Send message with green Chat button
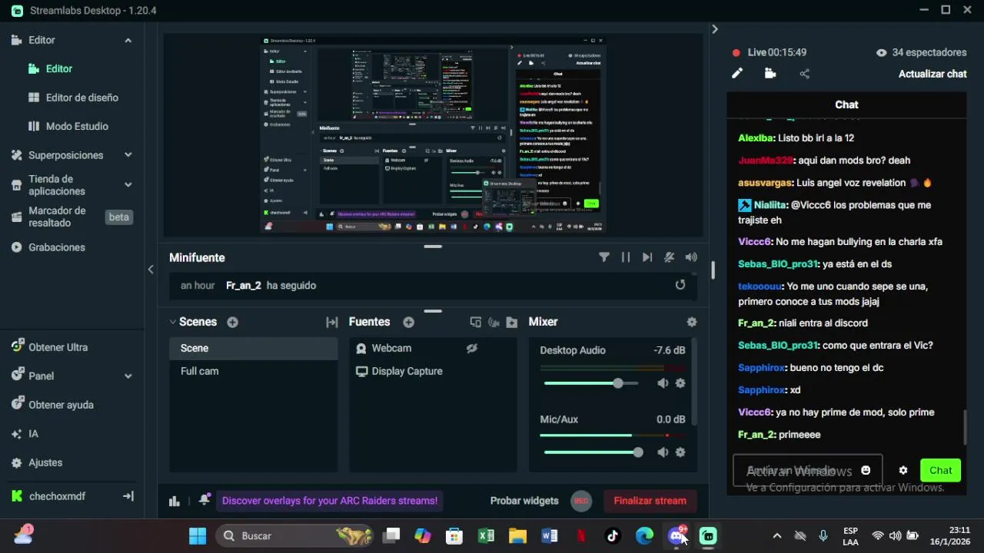The width and height of the screenshot is (984, 553). tap(940, 470)
